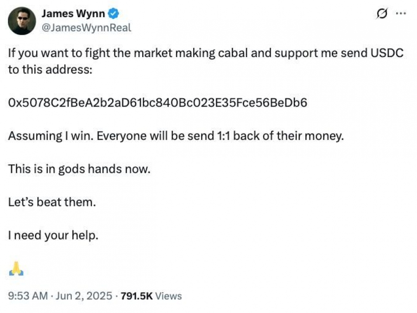This screenshot has height=313, width=417.
Task: Click the "I need your help." line
Action: [53, 236]
